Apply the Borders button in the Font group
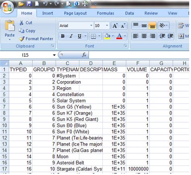Screen dimensions: 191x175 93,36
